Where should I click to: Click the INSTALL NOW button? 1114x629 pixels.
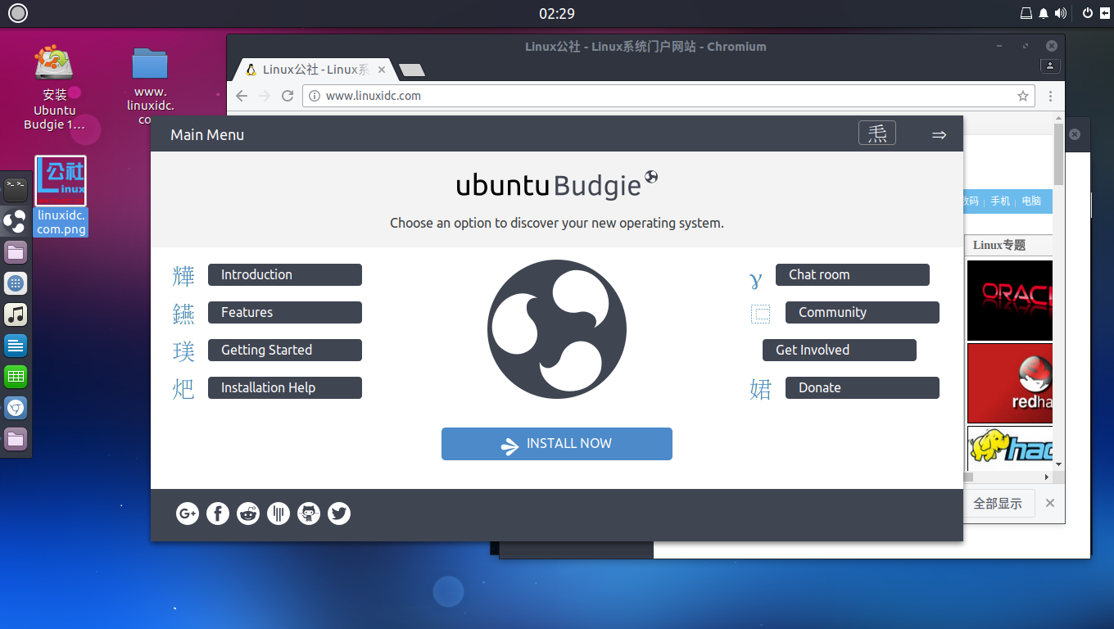pyautogui.click(x=557, y=444)
